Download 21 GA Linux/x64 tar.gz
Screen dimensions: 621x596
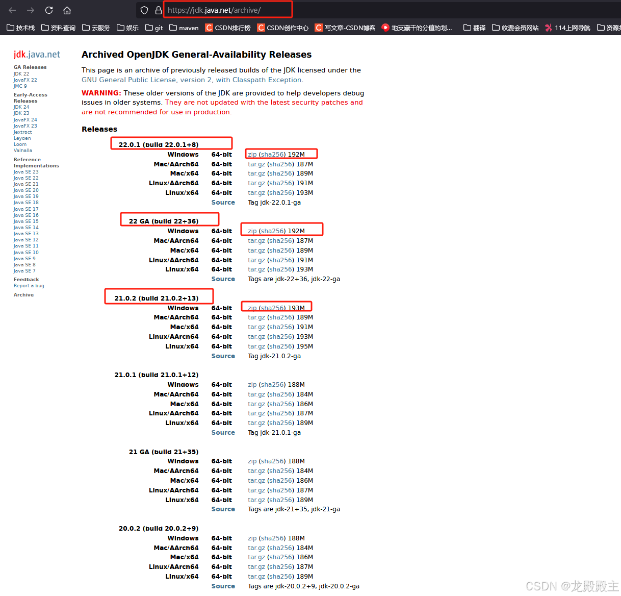(256, 500)
